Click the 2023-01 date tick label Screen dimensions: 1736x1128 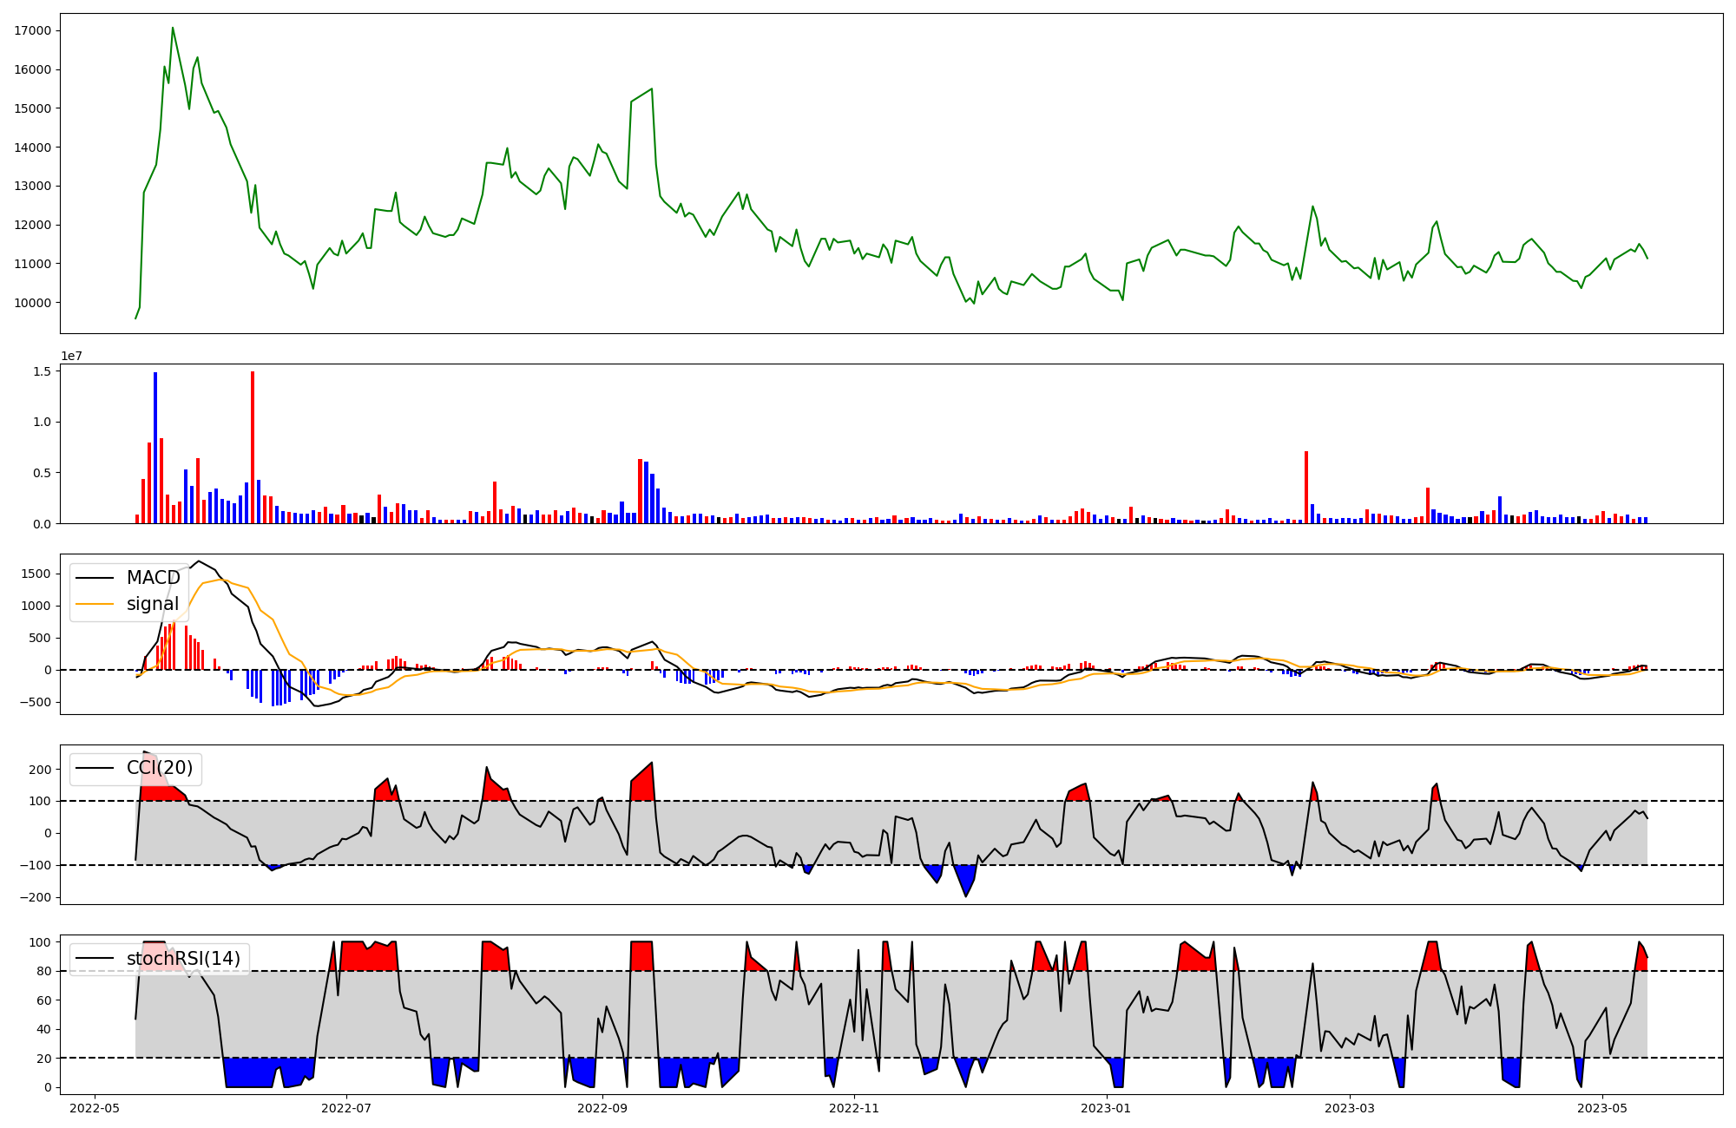click(1106, 1108)
